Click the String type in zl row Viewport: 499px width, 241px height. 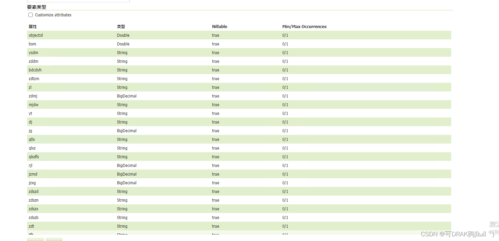(x=122, y=87)
